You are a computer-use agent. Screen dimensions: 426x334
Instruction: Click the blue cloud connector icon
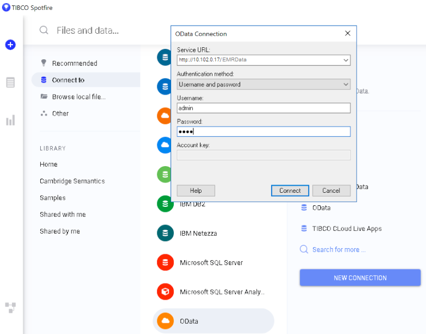(164, 145)
